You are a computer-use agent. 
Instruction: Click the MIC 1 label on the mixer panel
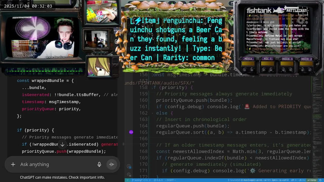[x=268, y=59]
